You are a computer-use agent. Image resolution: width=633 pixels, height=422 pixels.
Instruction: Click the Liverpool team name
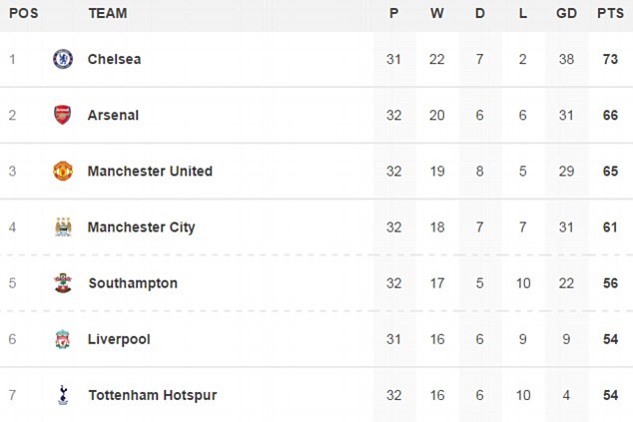coord(119,340)
